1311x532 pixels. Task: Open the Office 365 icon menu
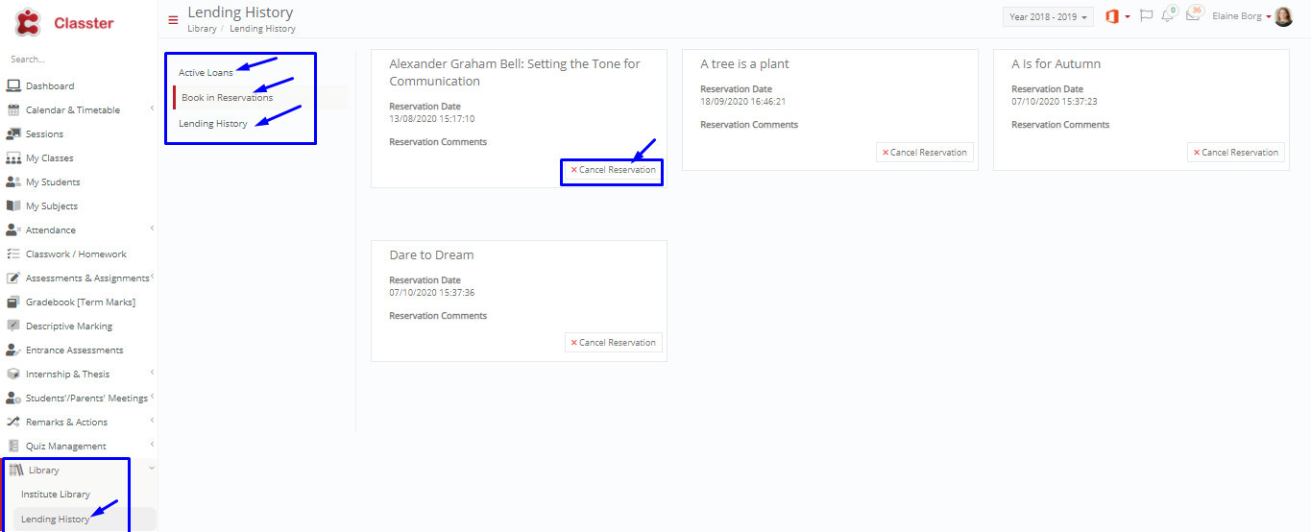1118,16
